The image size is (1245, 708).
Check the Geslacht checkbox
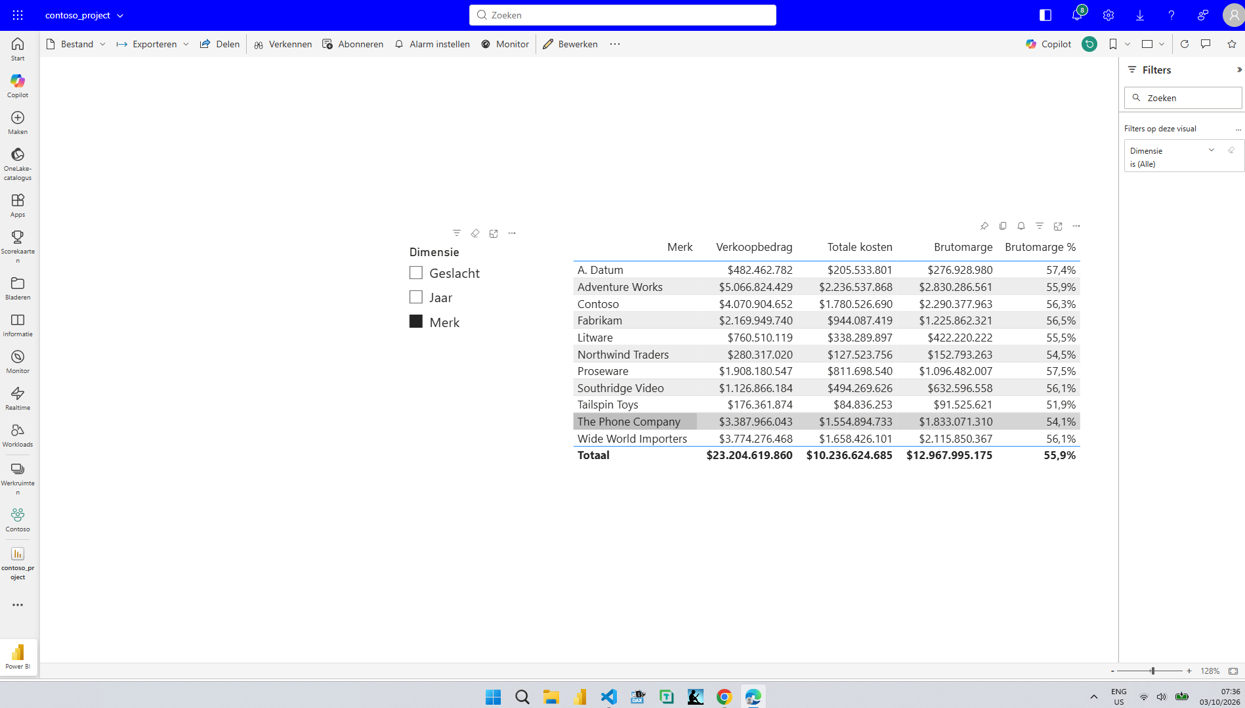click(x=416, y=273)
